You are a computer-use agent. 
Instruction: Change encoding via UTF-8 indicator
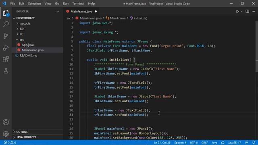[x=194, y=143]
